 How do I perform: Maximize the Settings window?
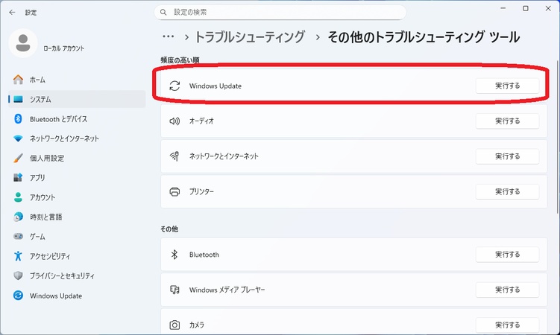pyautogui.click(x=526, y=8)
